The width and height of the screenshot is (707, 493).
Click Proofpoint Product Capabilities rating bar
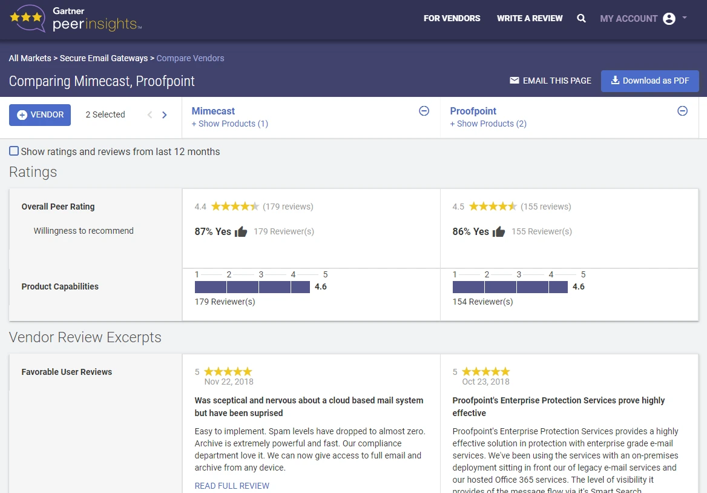point(510,287)
